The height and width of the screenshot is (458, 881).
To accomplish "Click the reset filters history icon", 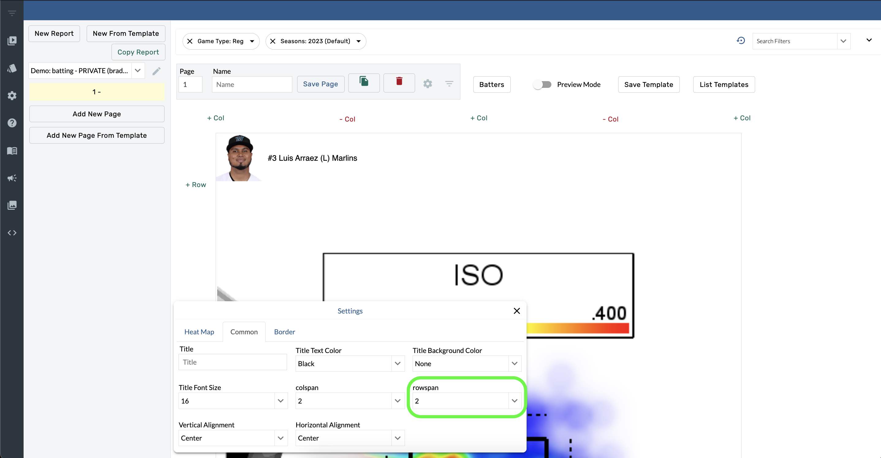I will point(741,41).
